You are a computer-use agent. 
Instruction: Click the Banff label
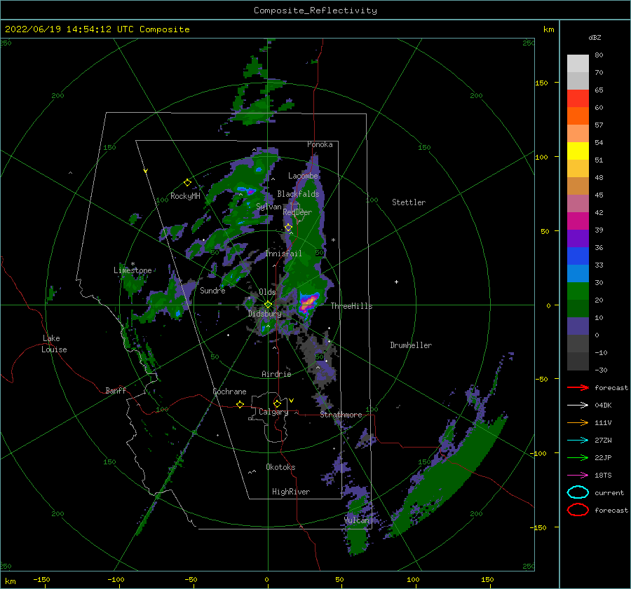tap(116, 390)
